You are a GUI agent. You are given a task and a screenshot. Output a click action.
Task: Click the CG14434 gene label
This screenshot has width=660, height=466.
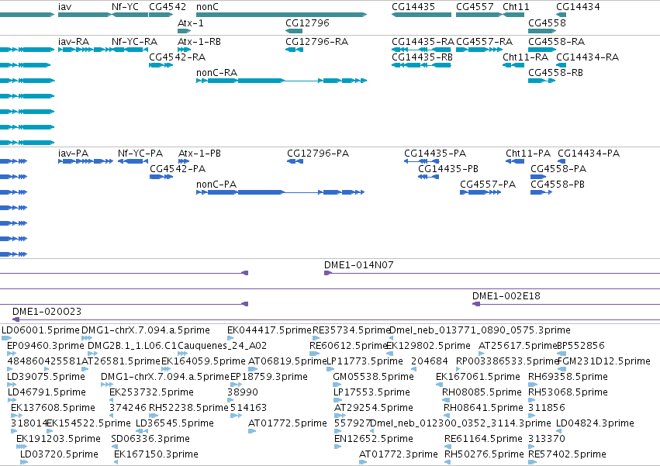click(578, 7)
